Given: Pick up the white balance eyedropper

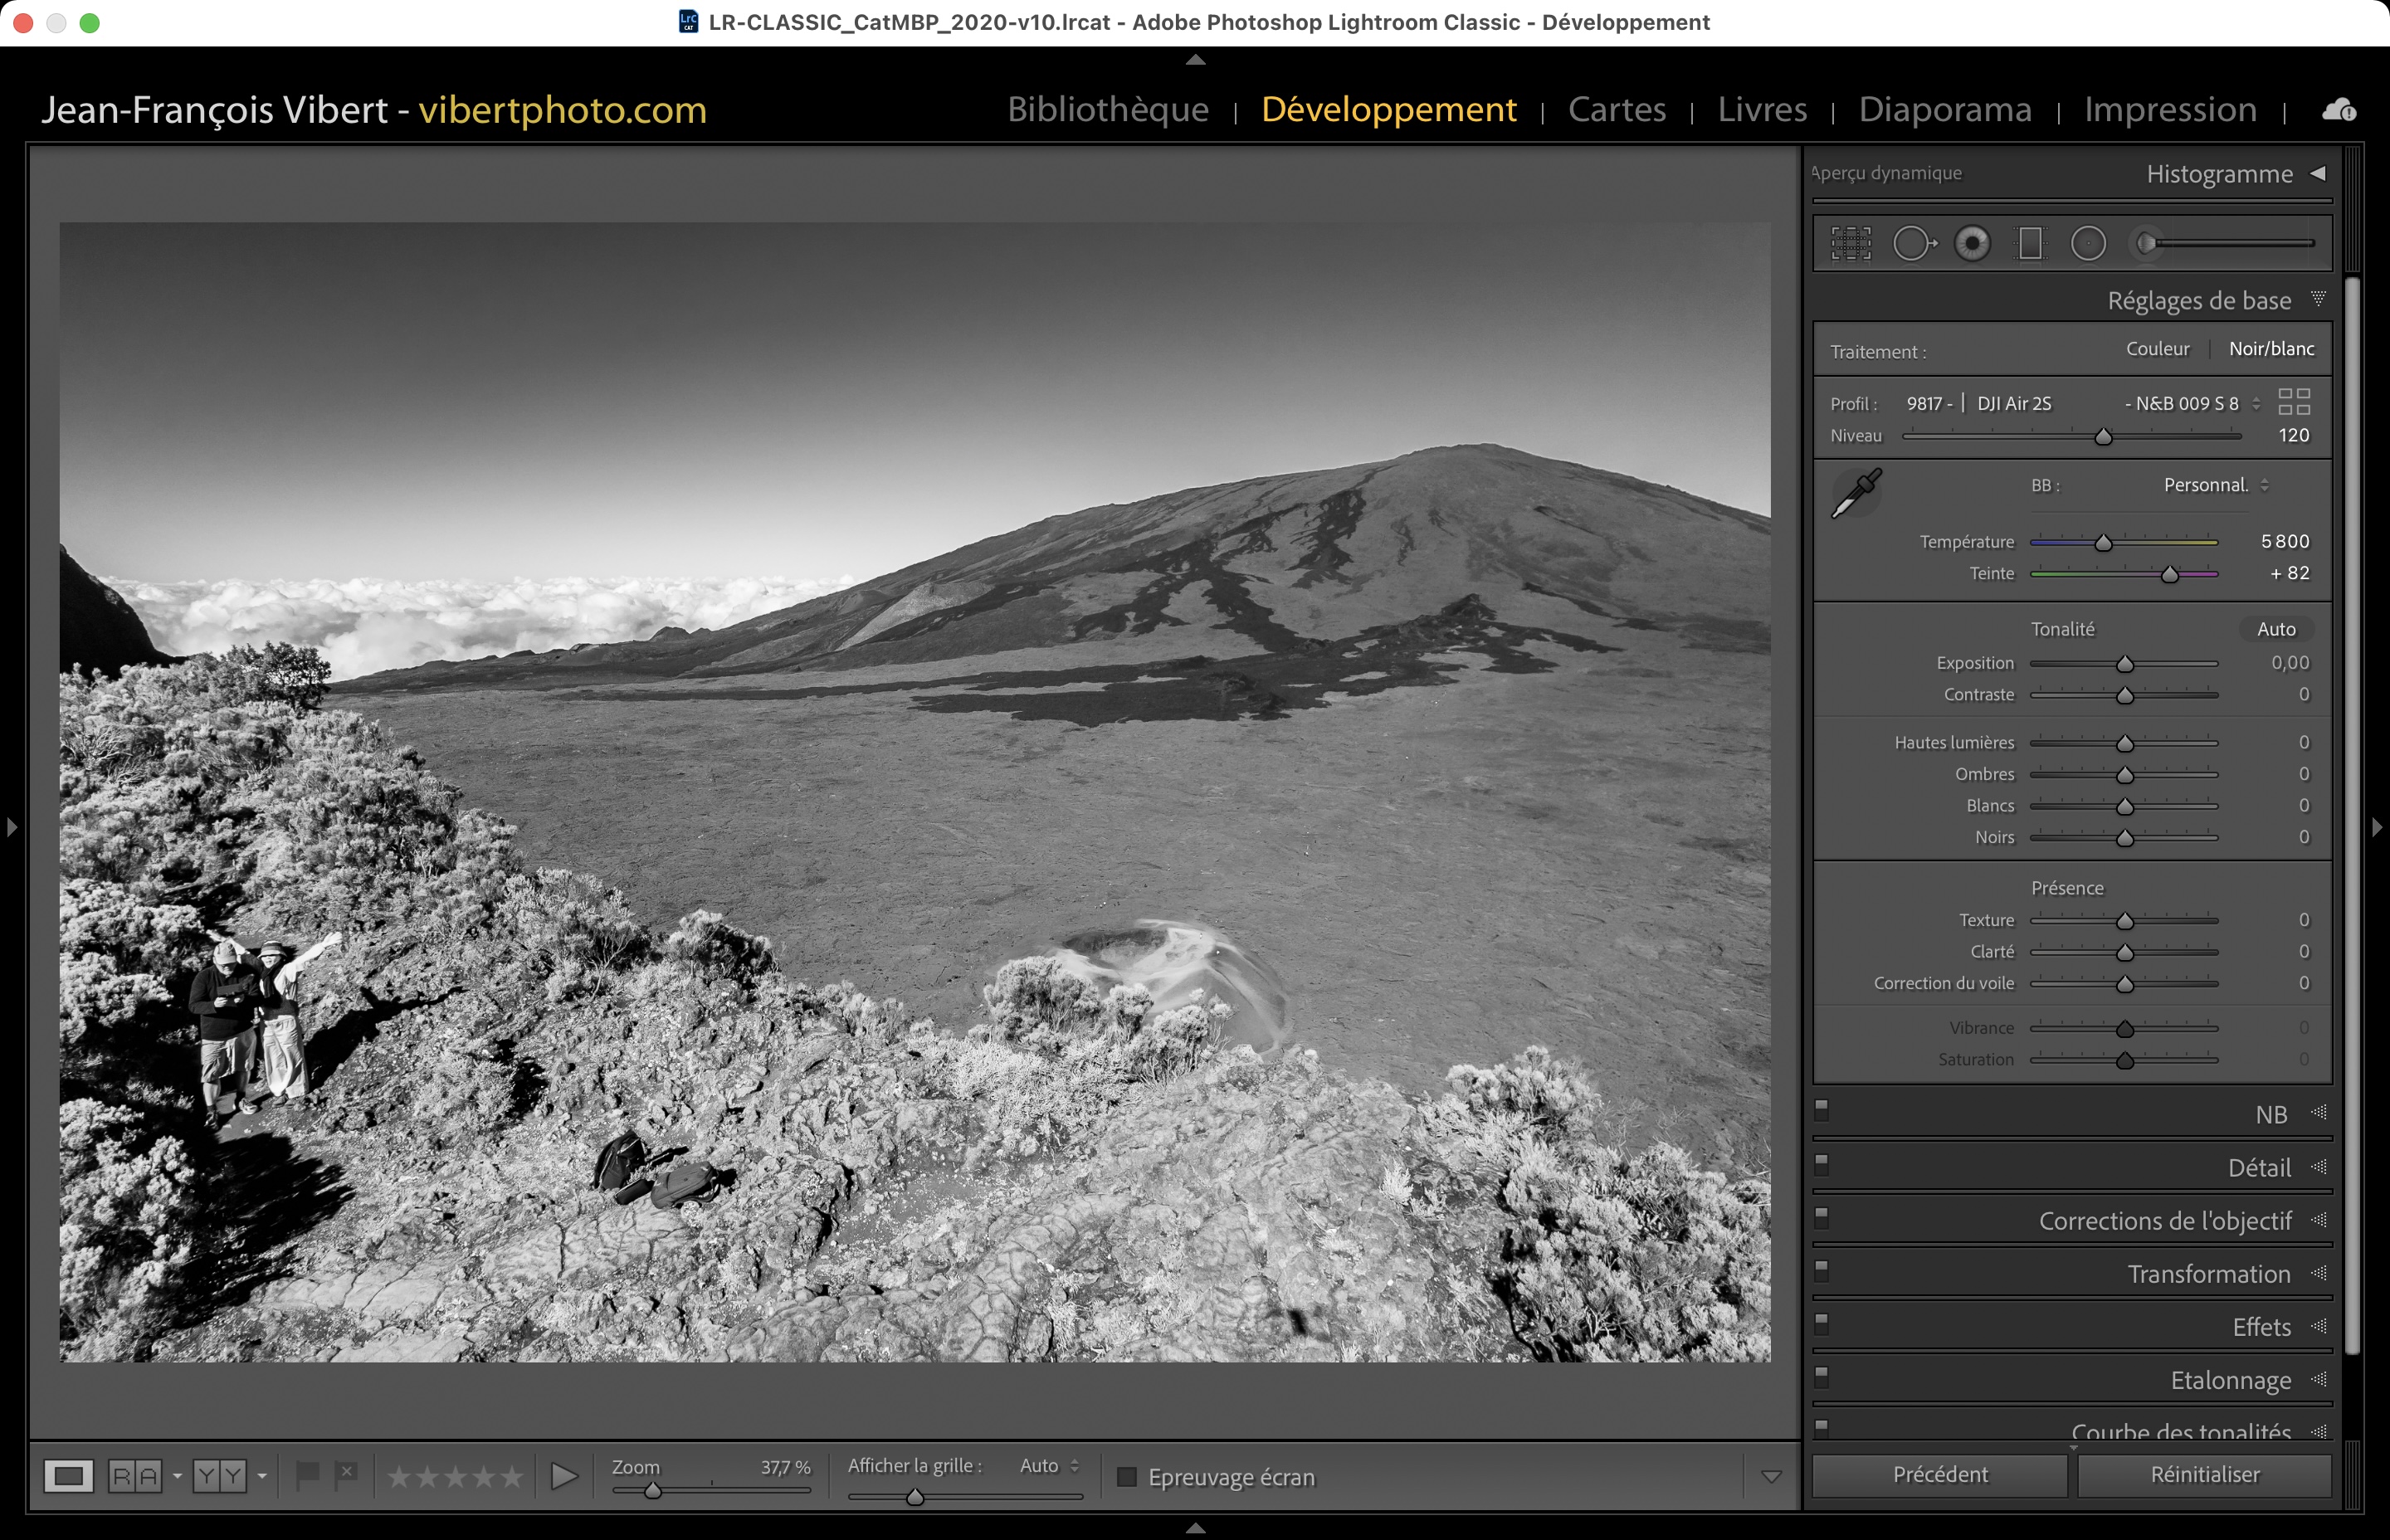Looking at the screenshot, I should click(1856, 493).
